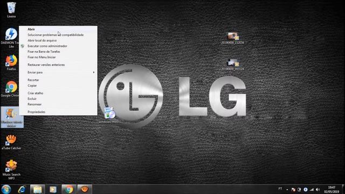
Task: Choose Recortar in the context menu
Action: (x=58, y=80)
